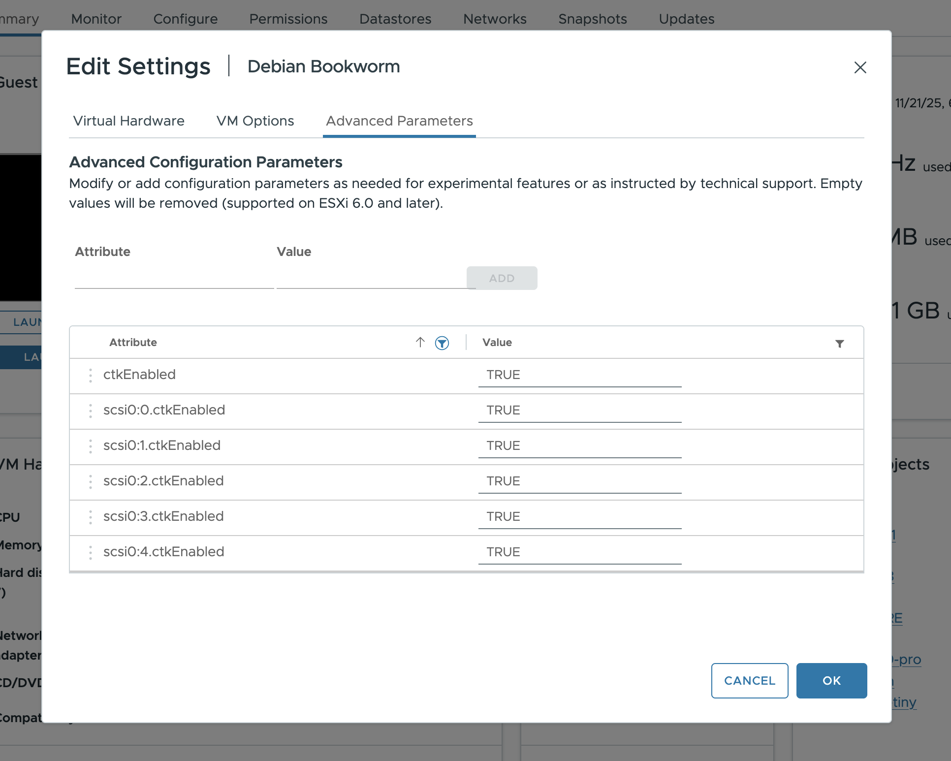
Task: Click the new Attribute name input field
Action: (x=174, y=279)
